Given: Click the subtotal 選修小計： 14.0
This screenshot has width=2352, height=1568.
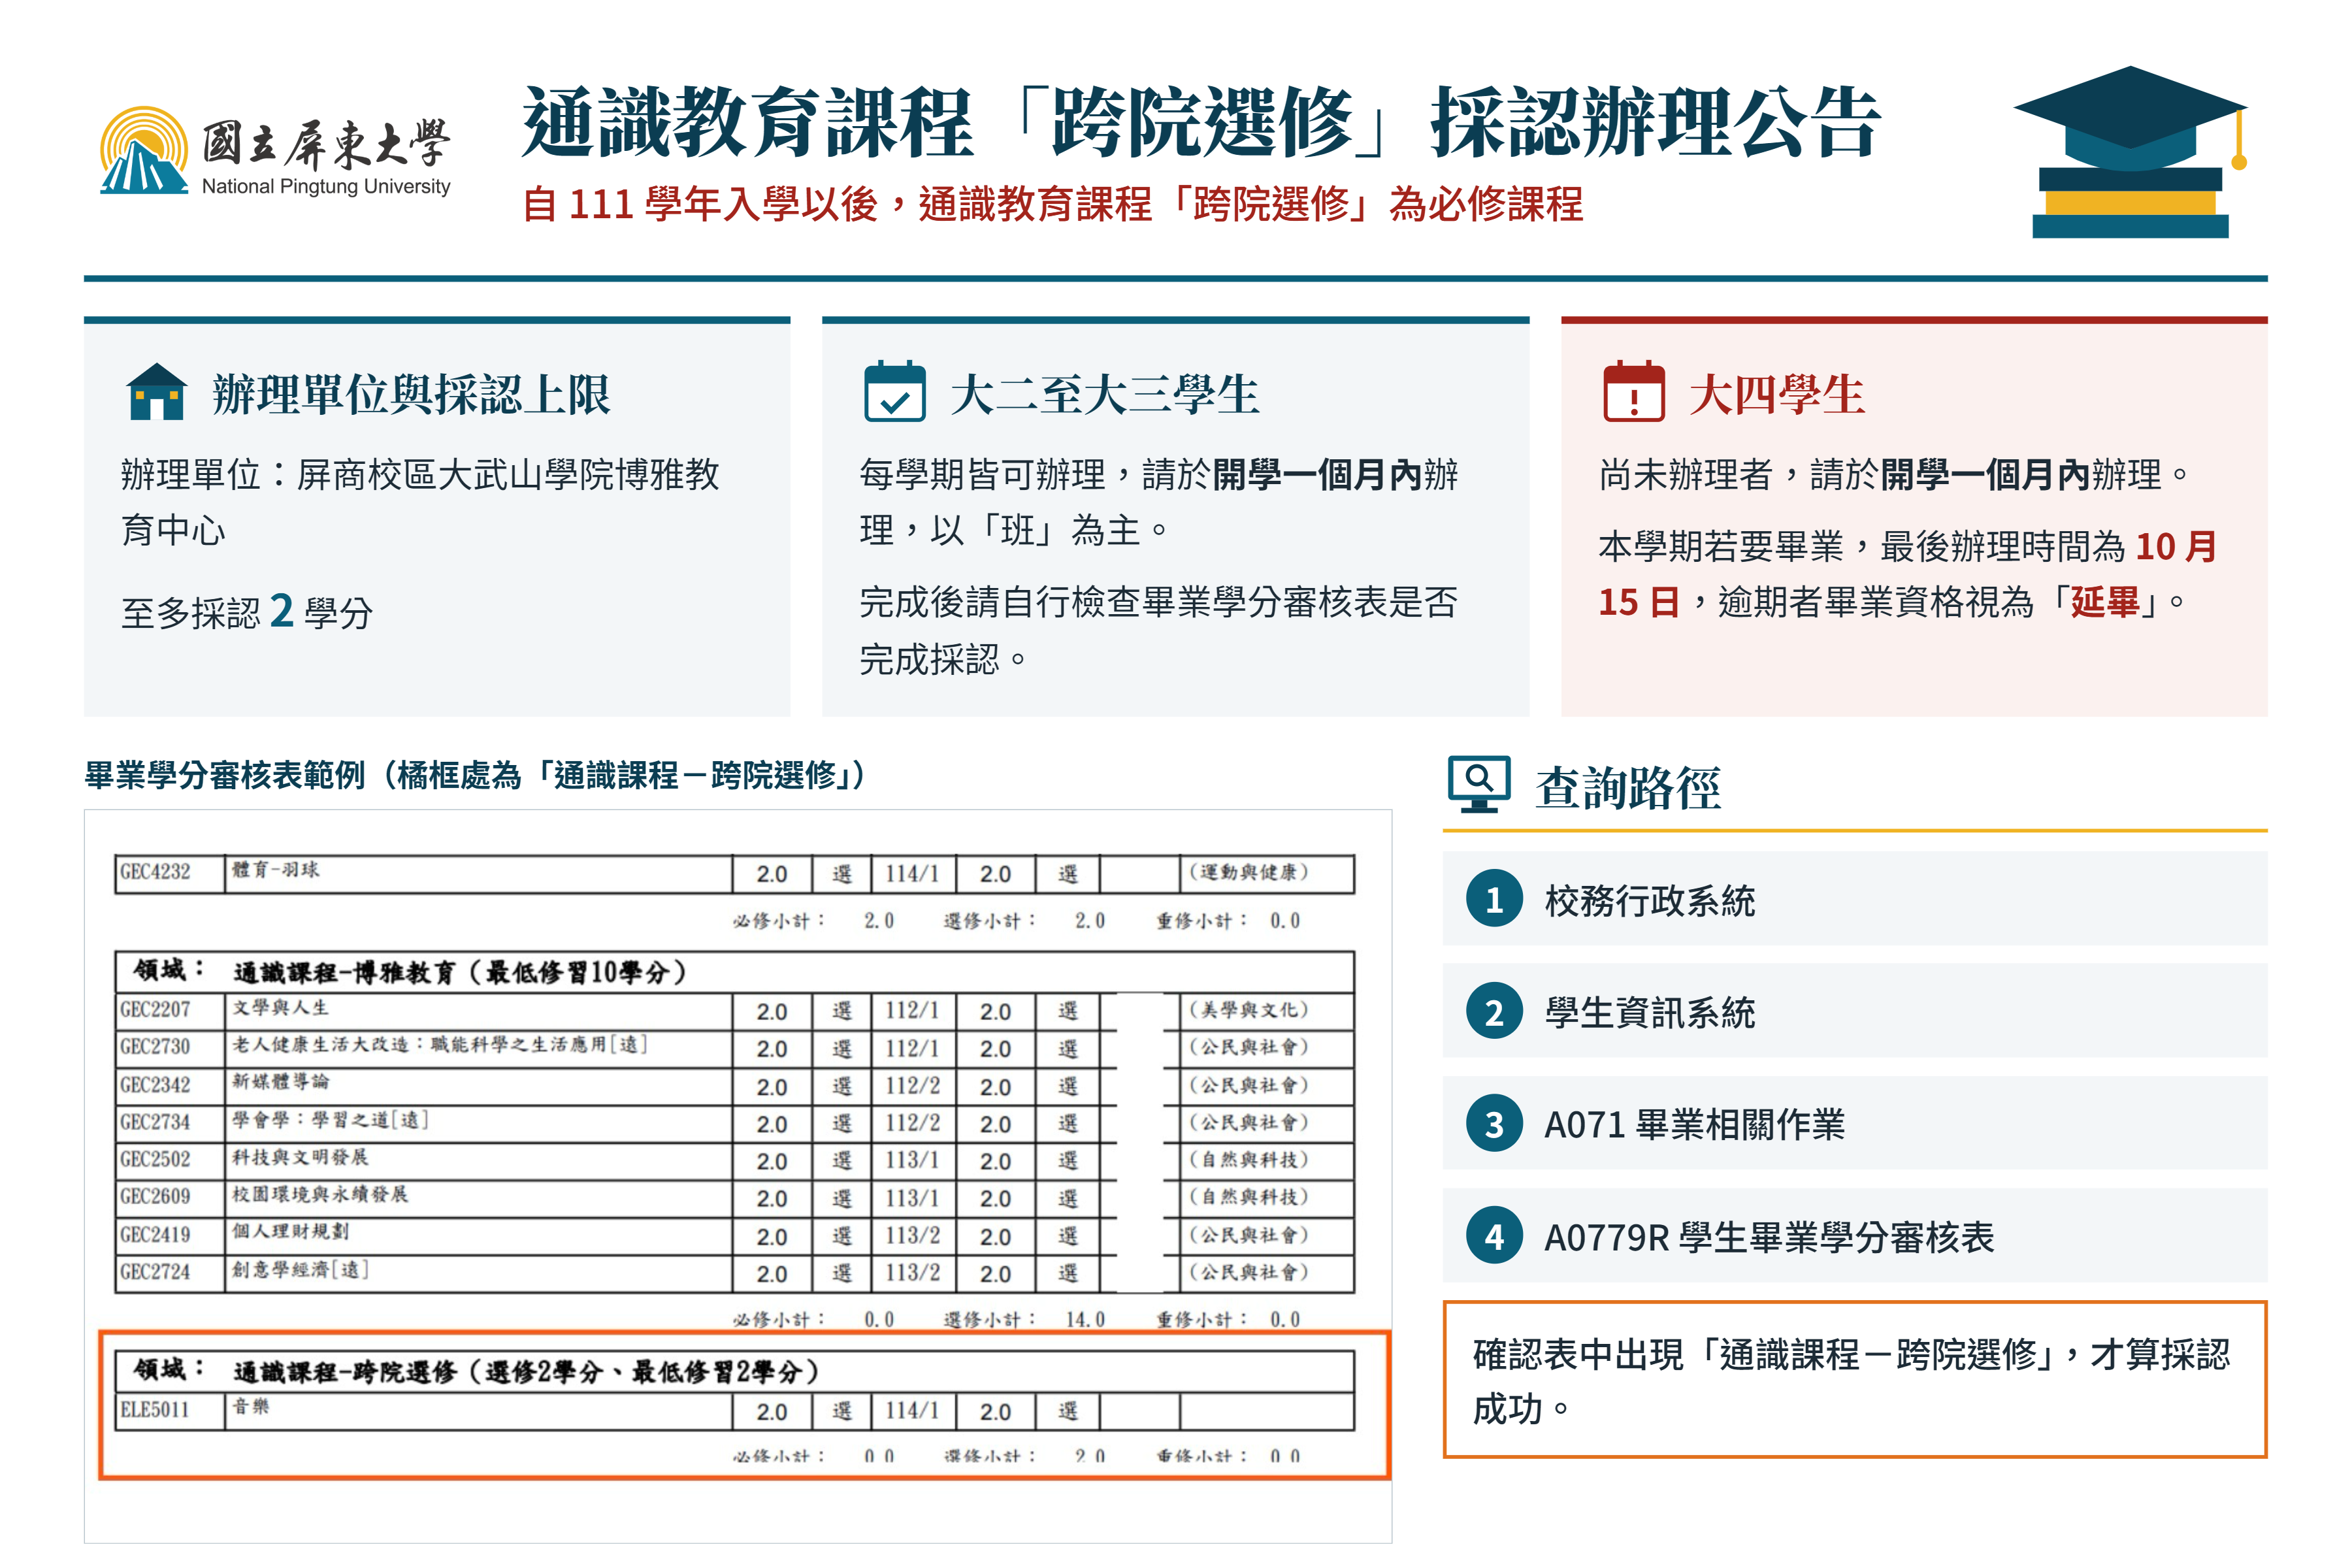Looking at the screenshot, I should 1024,1320.
